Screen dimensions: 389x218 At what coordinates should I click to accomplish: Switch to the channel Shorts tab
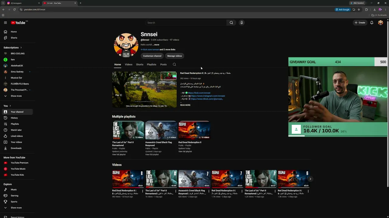(x=140, y=64)
